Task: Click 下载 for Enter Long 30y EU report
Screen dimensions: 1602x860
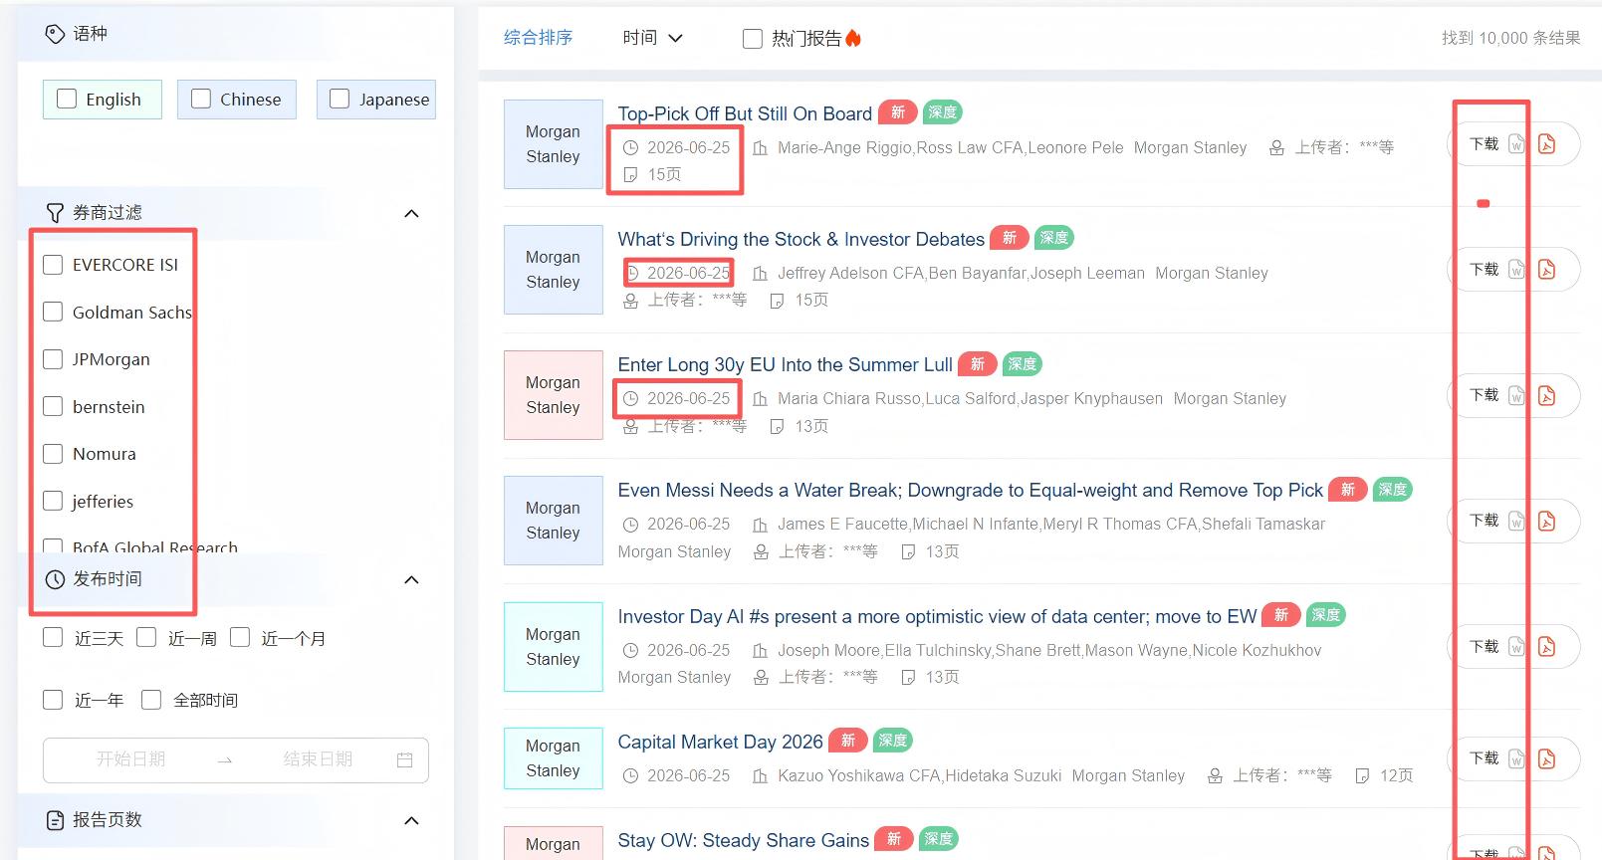Action: [1484, 395]
